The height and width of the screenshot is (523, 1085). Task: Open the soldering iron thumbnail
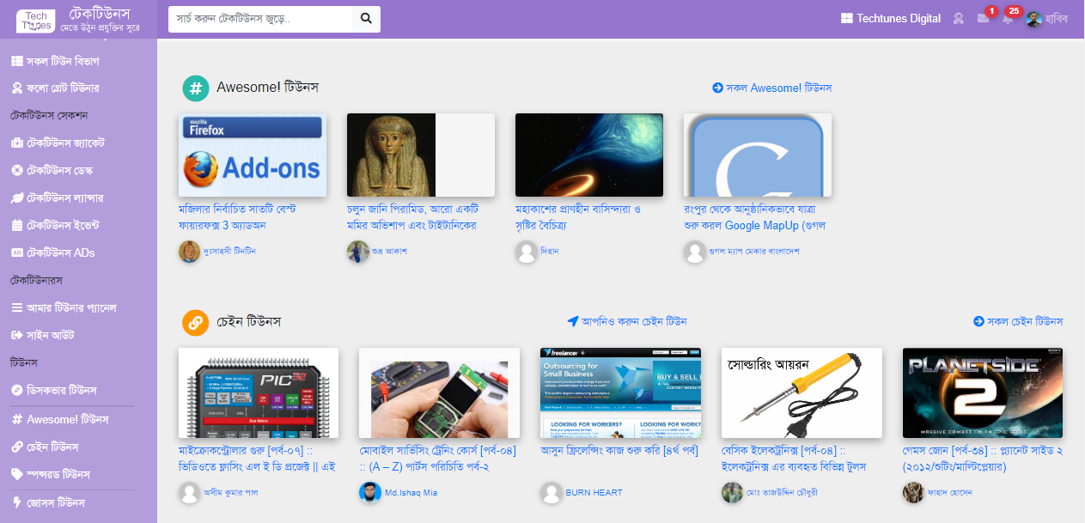[x=802, y=393]
